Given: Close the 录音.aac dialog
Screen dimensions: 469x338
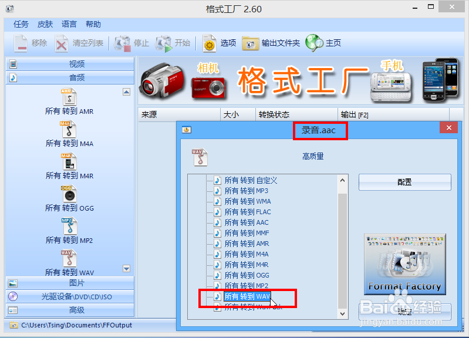Looking at the screenshot, I should coord(448,128).
